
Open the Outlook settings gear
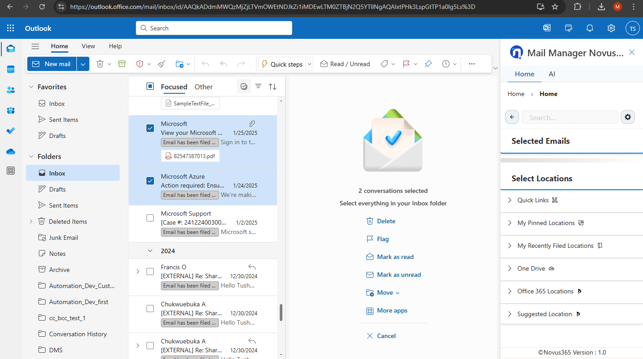[611, 28]
